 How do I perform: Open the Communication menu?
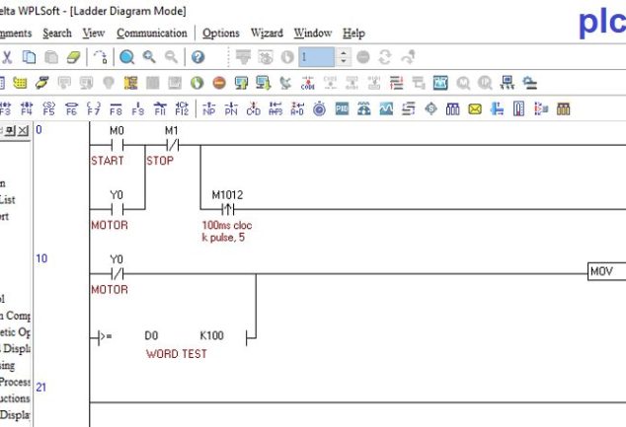pyautogui.click(x=152, y=34)
